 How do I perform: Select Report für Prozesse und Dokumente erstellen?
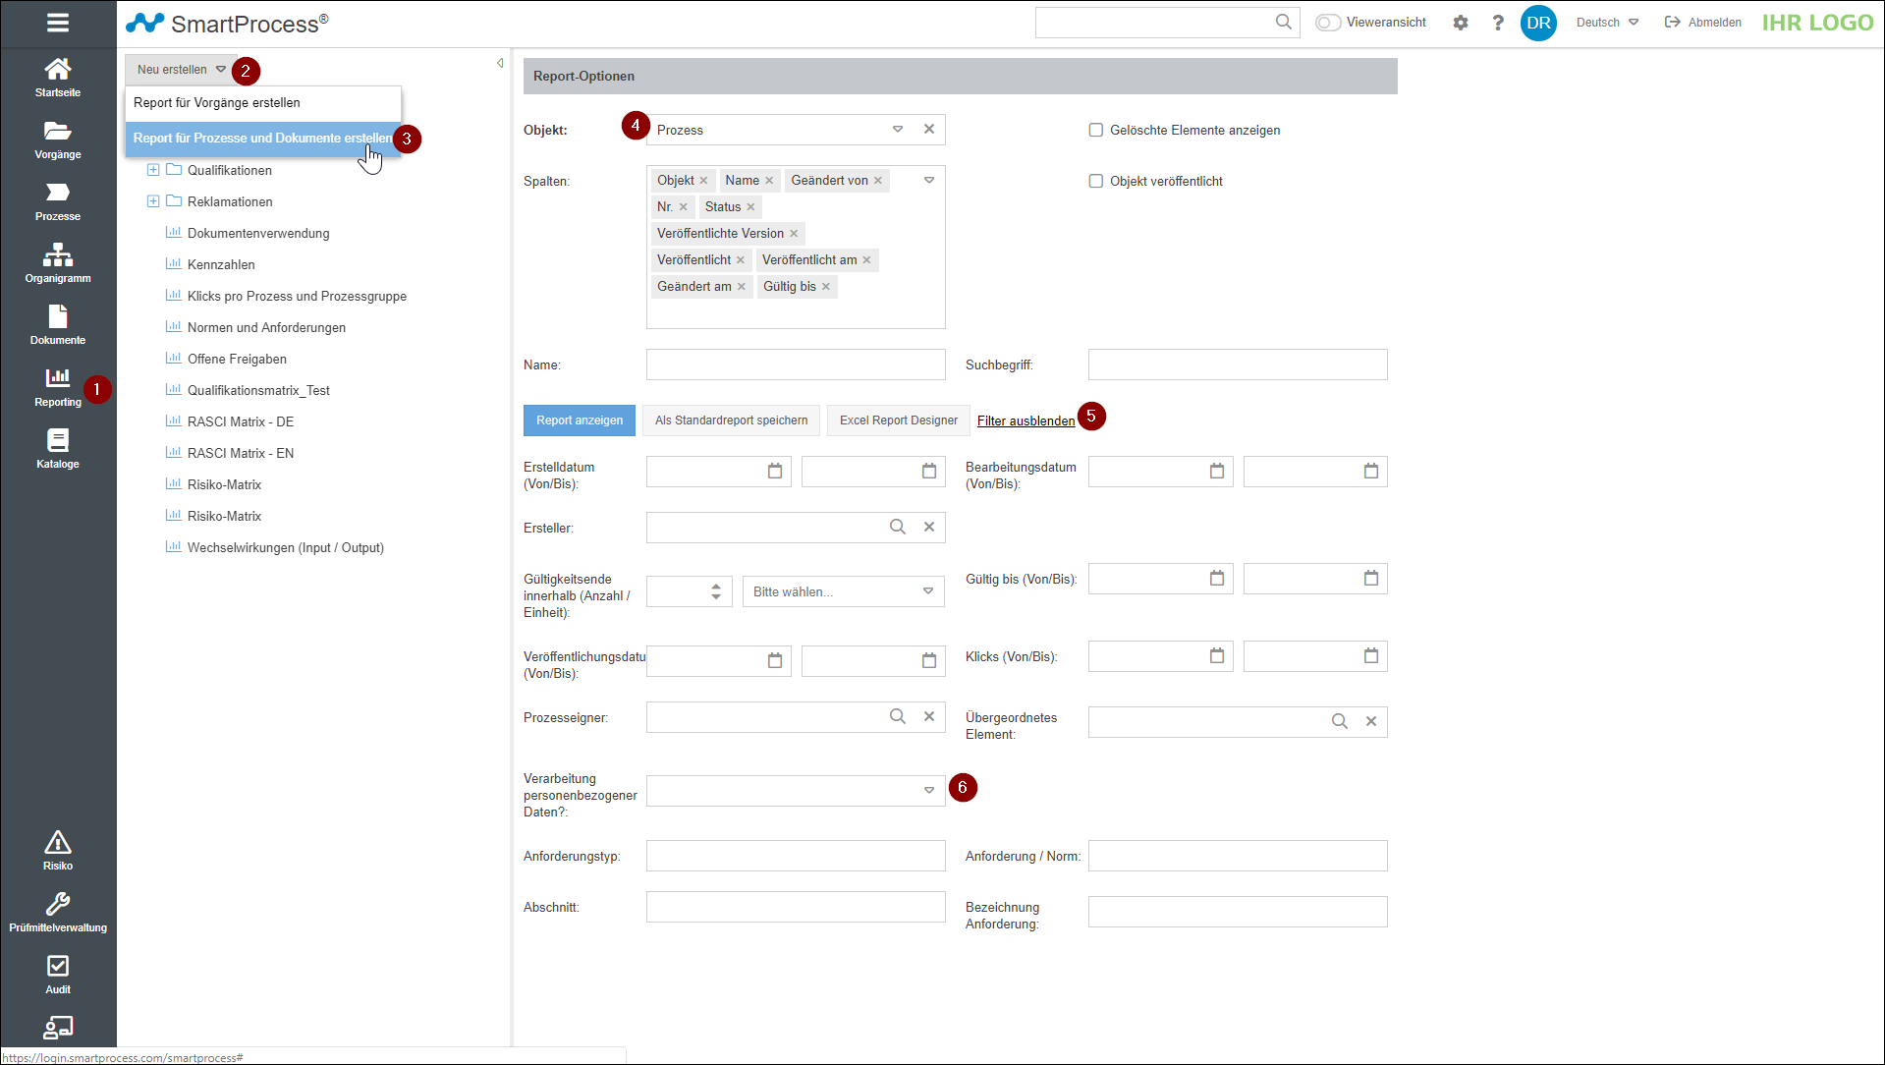(261, 139)
